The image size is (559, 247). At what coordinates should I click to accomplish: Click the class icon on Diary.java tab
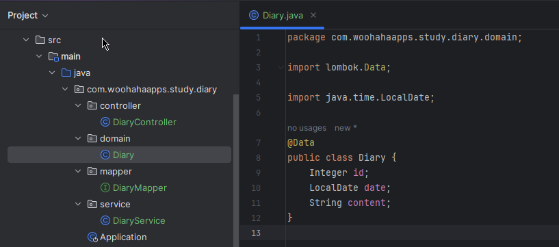(254, 15)
